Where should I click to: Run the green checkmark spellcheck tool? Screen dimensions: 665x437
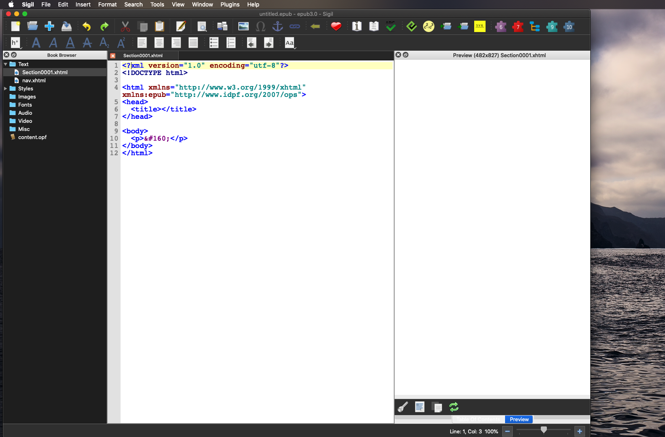[x=391, y=27]
